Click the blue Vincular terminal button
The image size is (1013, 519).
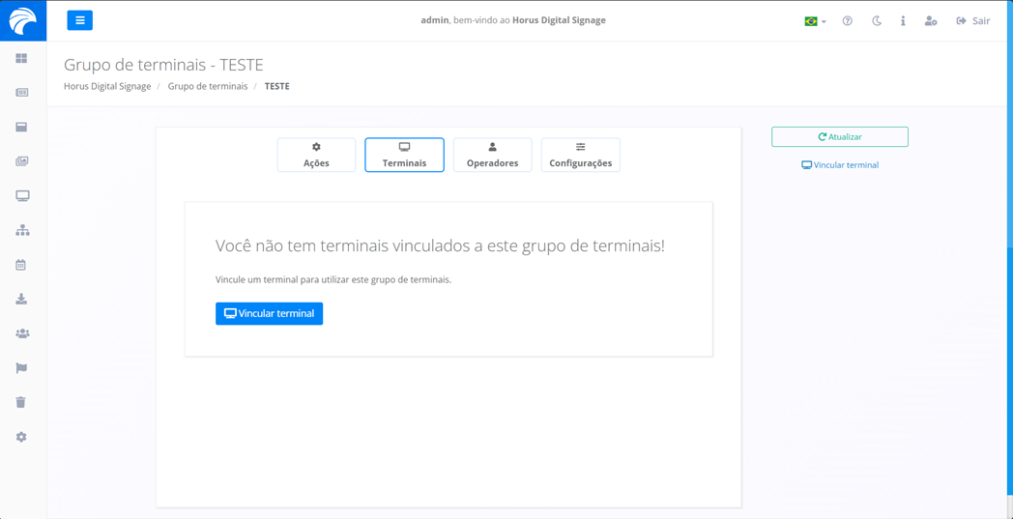coord(270,313)
